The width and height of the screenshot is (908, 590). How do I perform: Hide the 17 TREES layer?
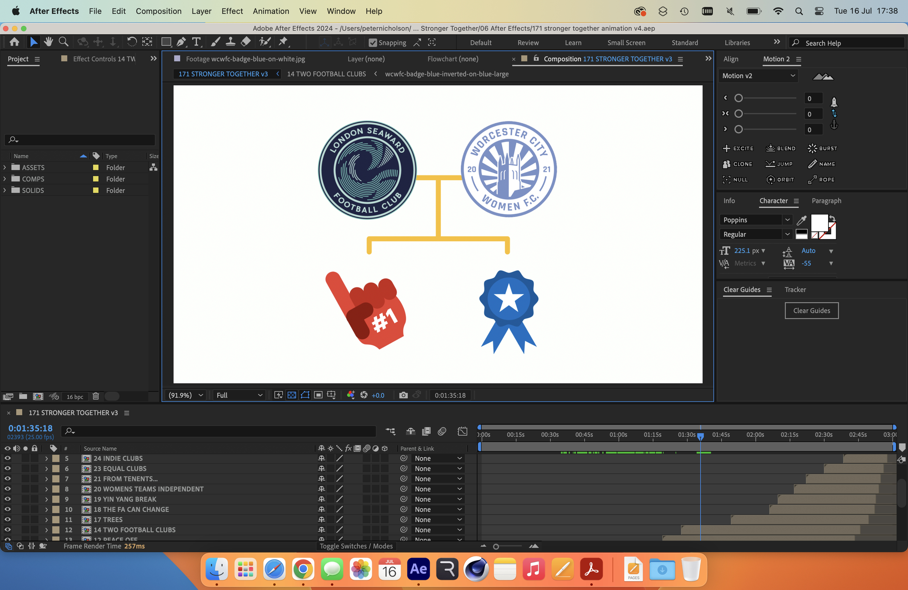pos(7,520)
